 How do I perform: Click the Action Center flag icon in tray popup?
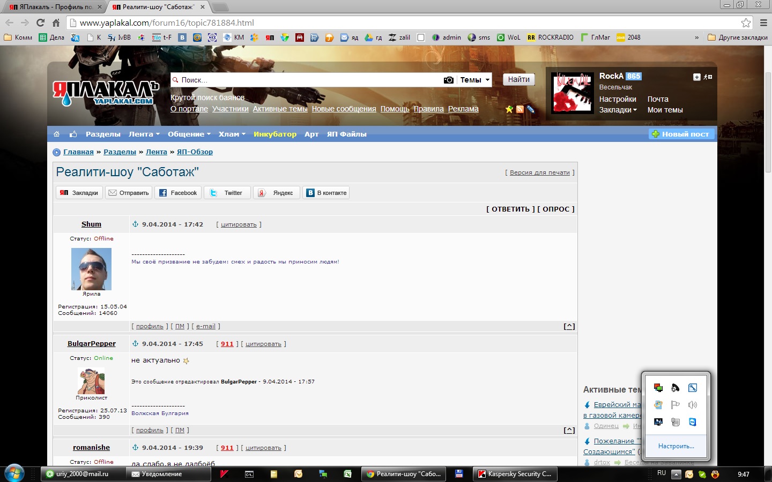click(x=675, y=405)
